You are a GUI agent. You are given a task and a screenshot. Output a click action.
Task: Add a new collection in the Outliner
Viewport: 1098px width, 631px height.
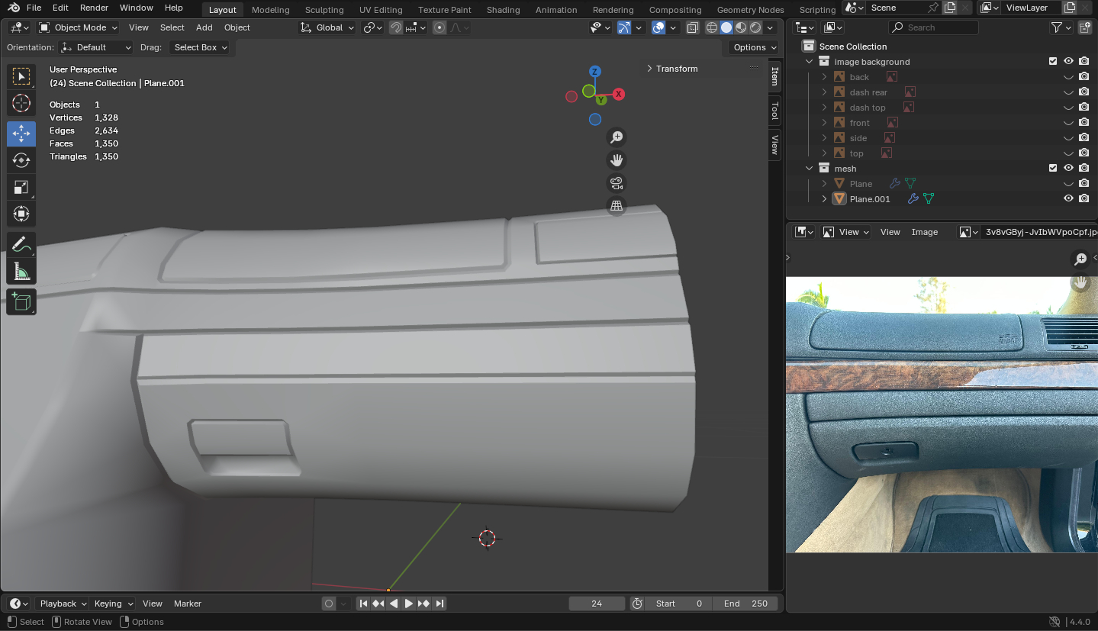[1085, 27]
